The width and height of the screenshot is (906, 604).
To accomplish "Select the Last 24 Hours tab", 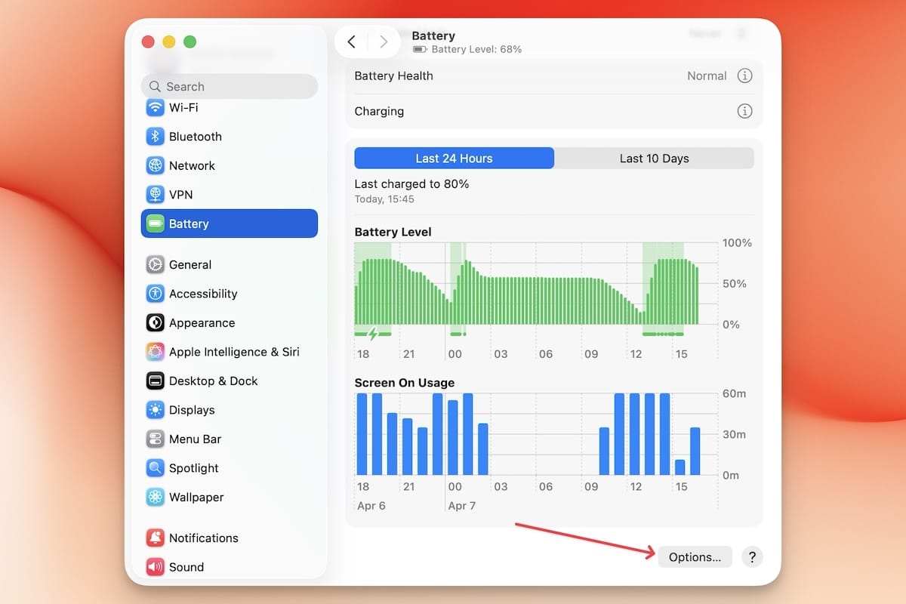I will 454,158.
